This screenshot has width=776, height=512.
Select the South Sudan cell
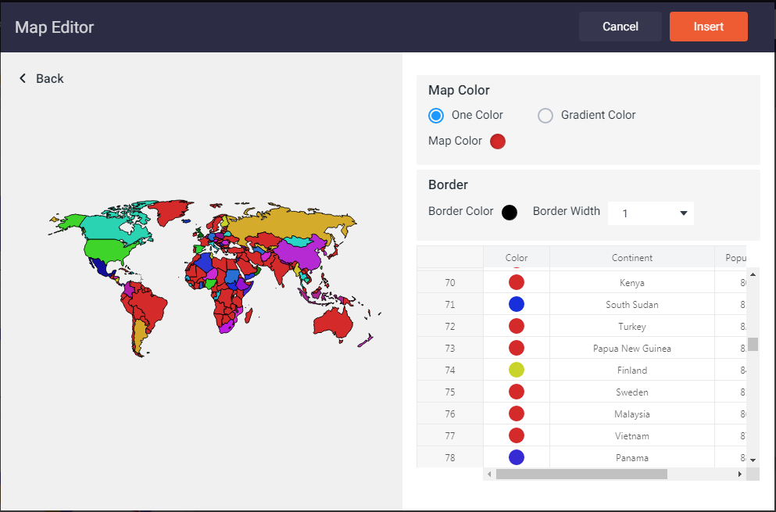[632, 305]
